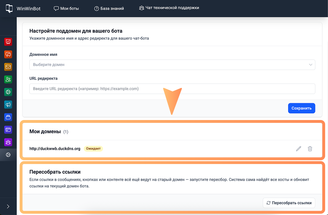Open the purple payment card sidebar icon
This screenshot has width=328, height=215.
pyautogui.click(x=8, y=130)
